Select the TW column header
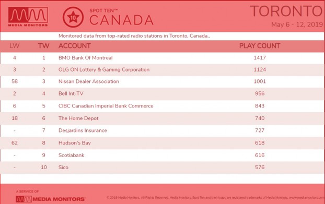This screenshot has height=204, width=325. 43,46
